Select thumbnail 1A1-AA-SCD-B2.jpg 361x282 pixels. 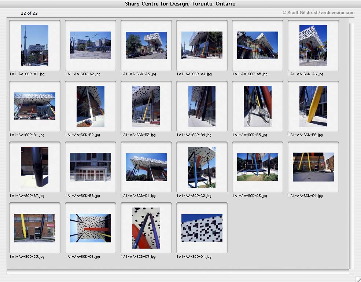click(x=91, y=106)
